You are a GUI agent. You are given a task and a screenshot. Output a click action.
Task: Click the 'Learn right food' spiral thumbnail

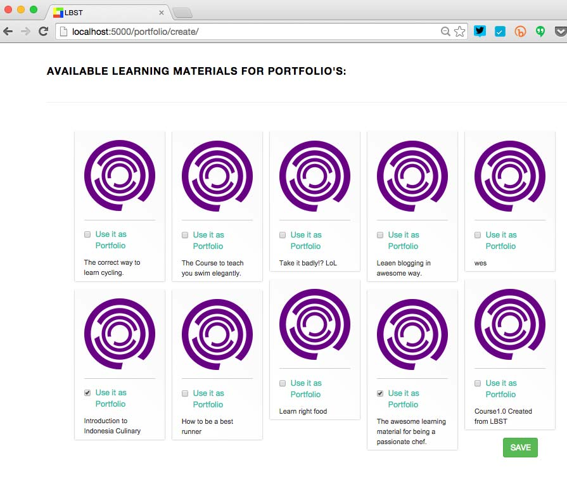pyautogui.click(x=315, y=324)
